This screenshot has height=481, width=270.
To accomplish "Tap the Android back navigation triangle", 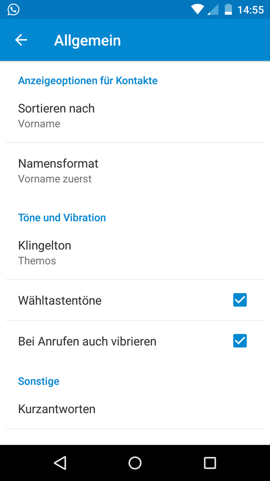I will pos(60,463).
